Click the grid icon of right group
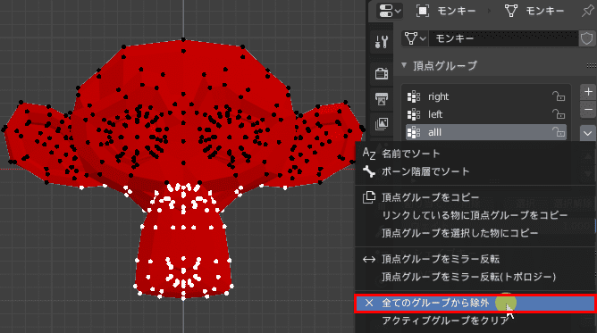The width and height of the screenshot is (597, 333). click(x=414, y=96)
